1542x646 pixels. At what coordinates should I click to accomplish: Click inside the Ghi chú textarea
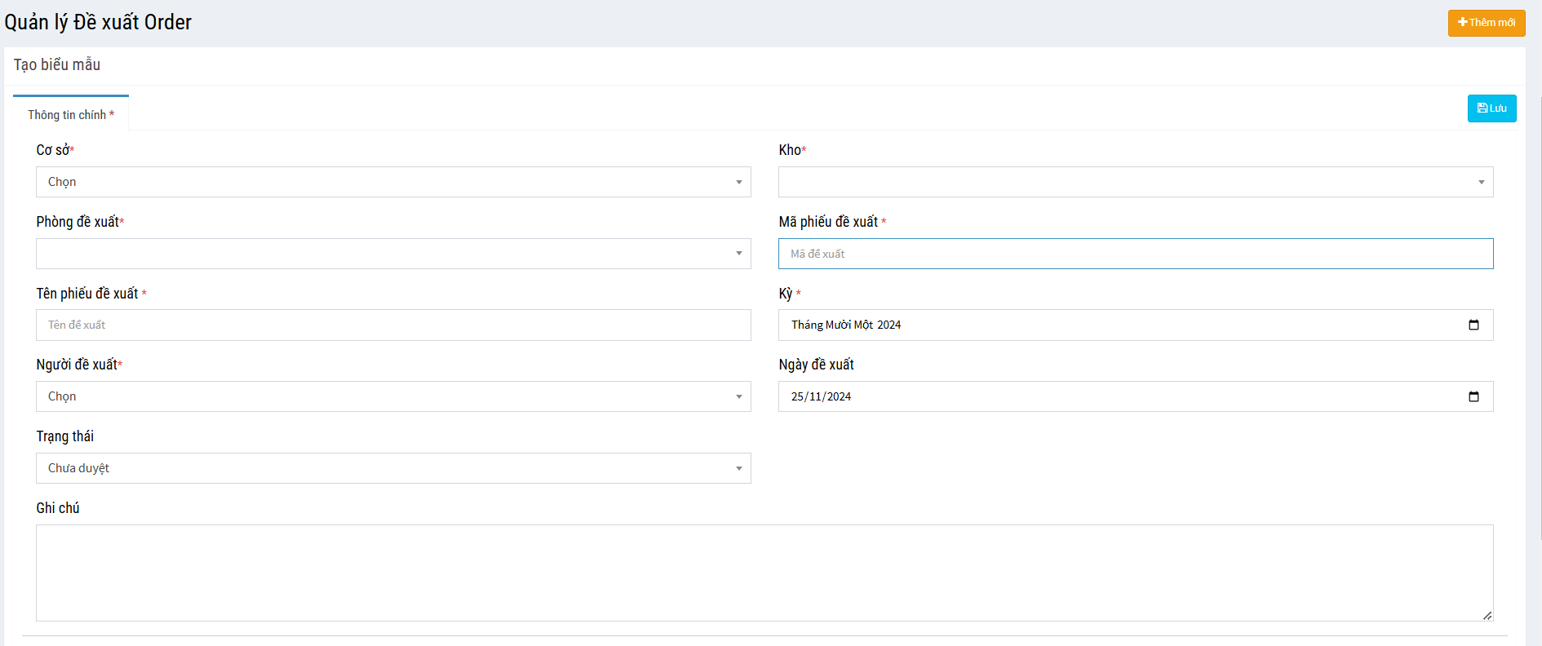click(764, 573)
